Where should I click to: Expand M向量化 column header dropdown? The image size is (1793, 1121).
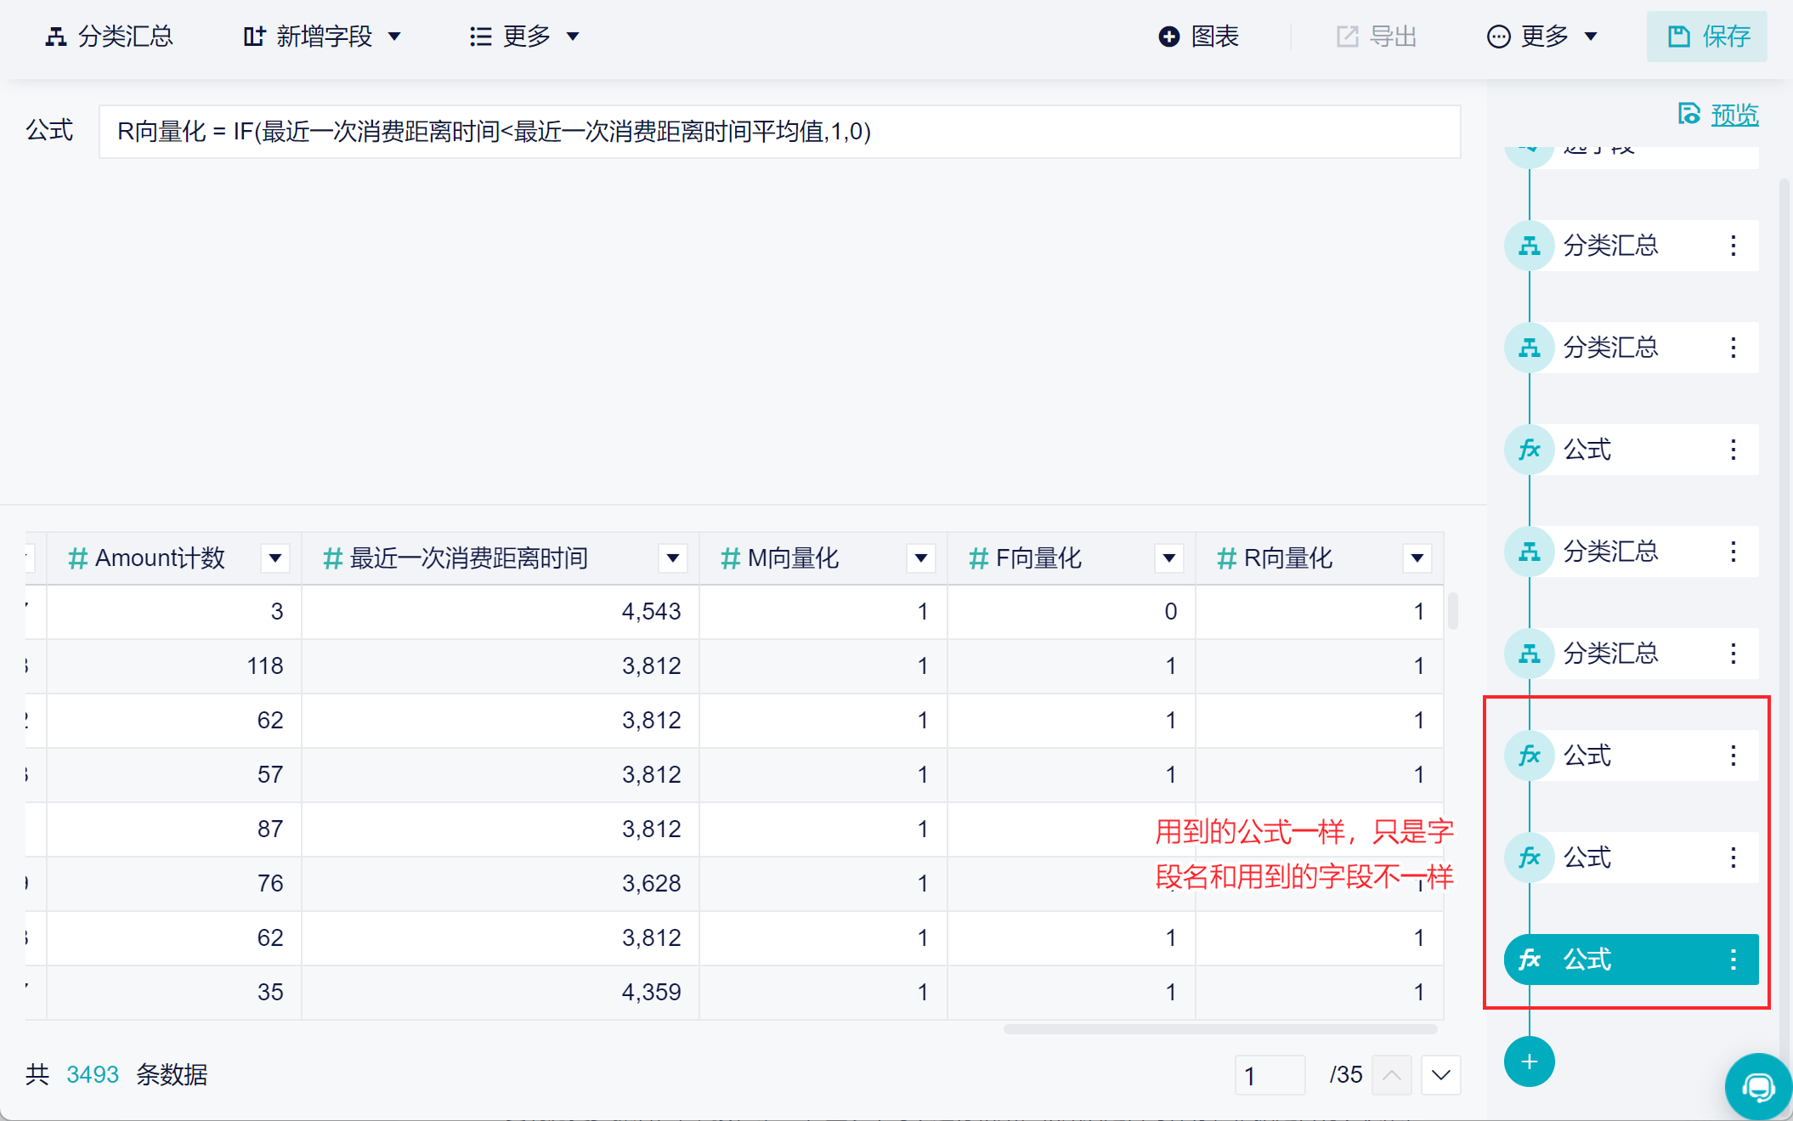920,558
